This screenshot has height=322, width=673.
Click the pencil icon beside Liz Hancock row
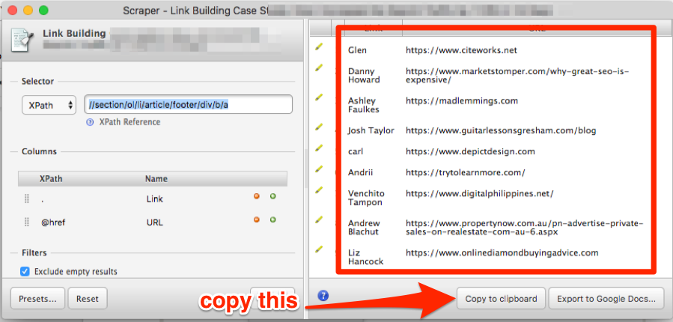(x=318, y=249)
